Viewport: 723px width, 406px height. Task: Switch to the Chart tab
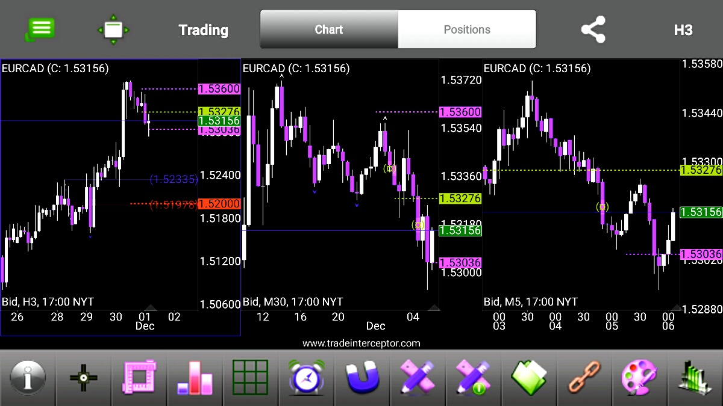[329, 29]
